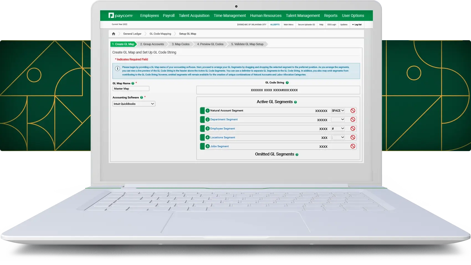Omit the Jobs Segment
This screenshot has width=471, height=265.
coord(353,146)
